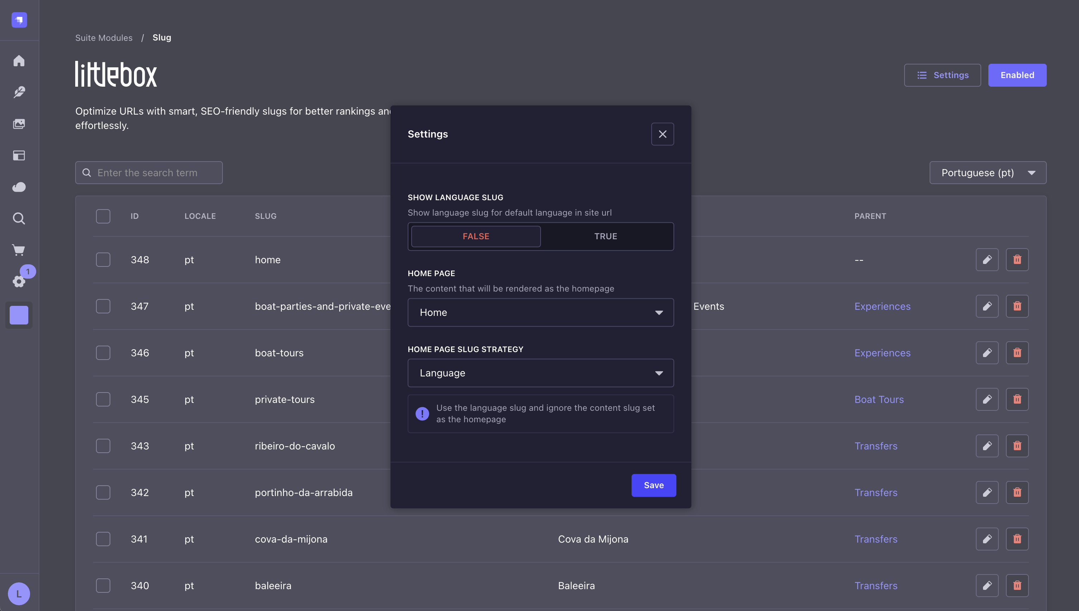1079x611 pixels.
Task: Open the user avatar L menu
Action: [x=19, y=594]
